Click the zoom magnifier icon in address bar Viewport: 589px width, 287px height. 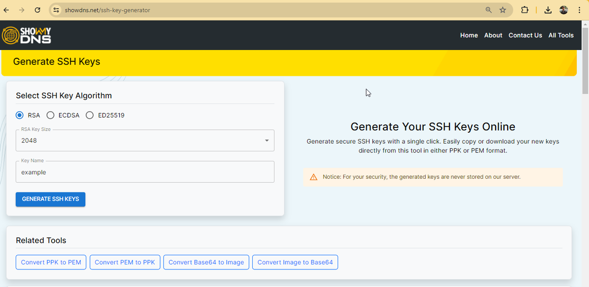pos(488,10)
